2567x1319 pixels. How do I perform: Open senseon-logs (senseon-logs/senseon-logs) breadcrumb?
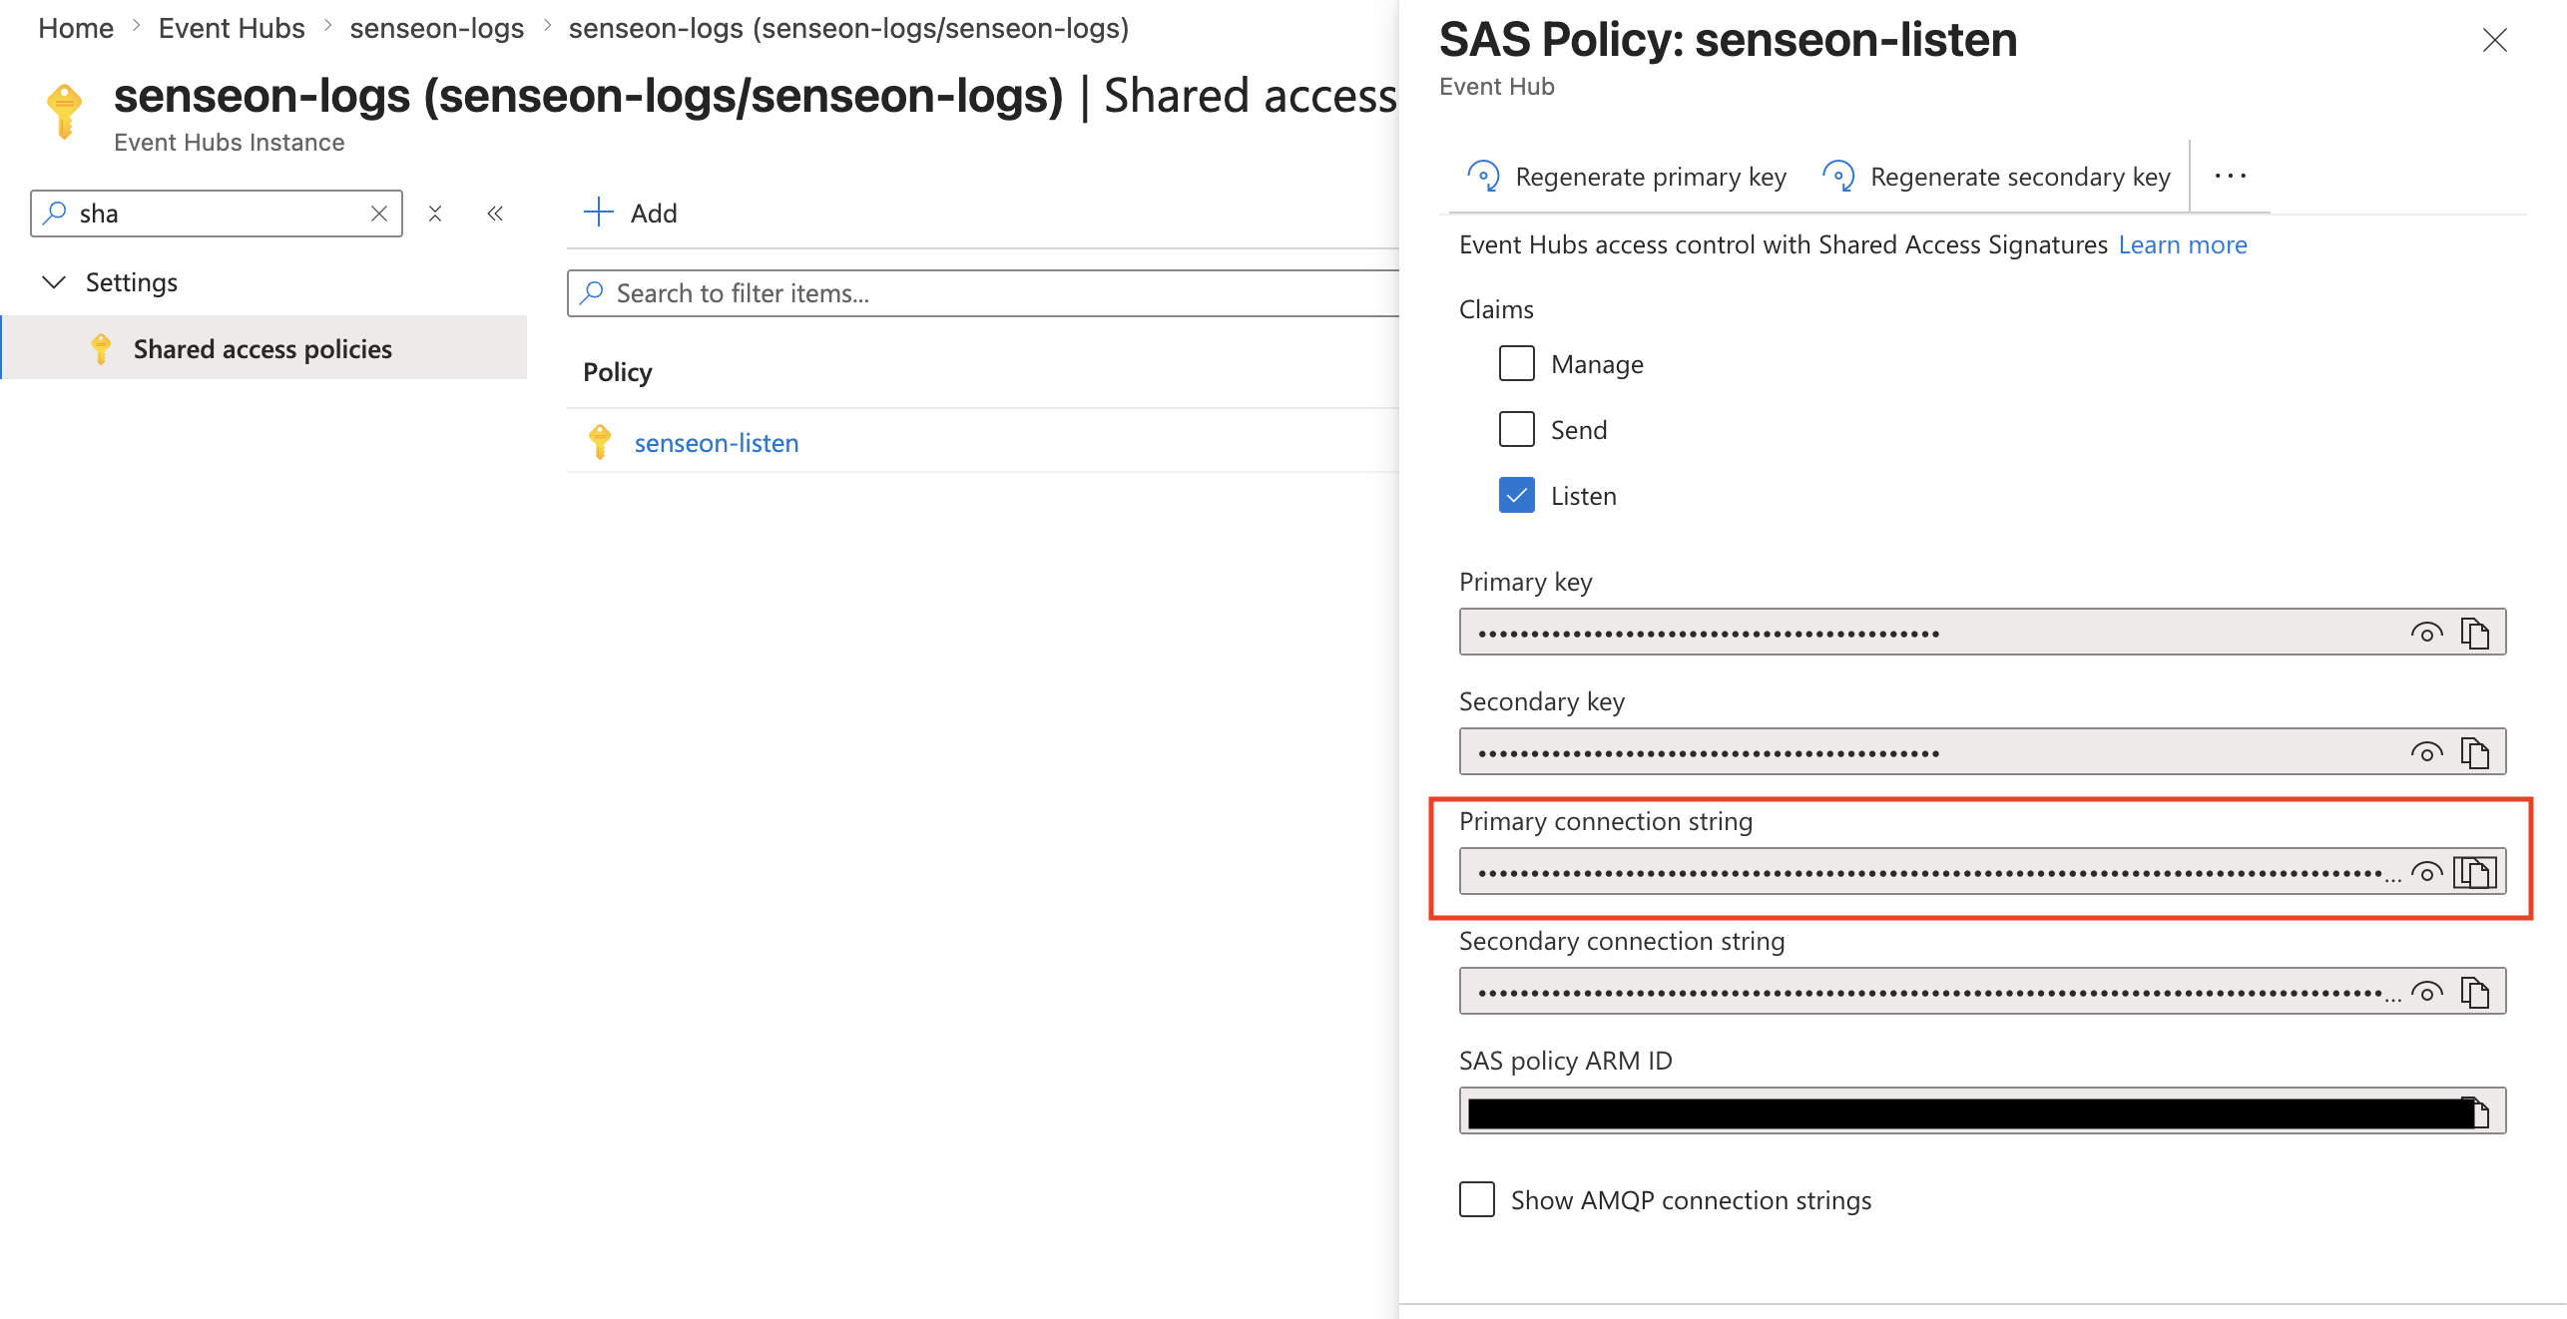coord(848,28)
